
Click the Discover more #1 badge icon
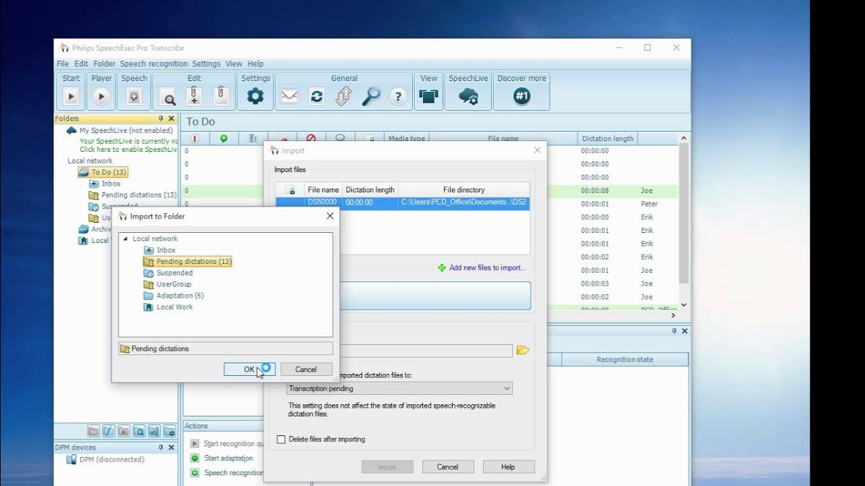tap(521, 97)
